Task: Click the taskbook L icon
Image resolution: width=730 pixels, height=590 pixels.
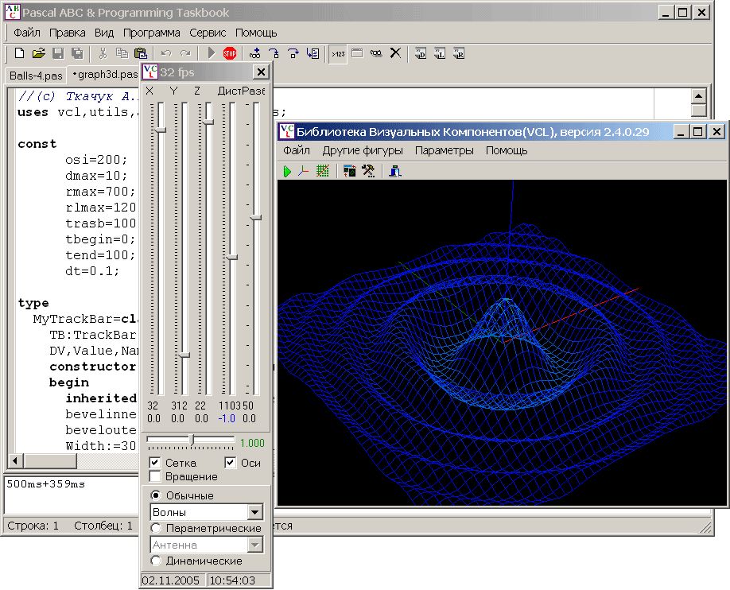Action: click(x=440, y=53)
